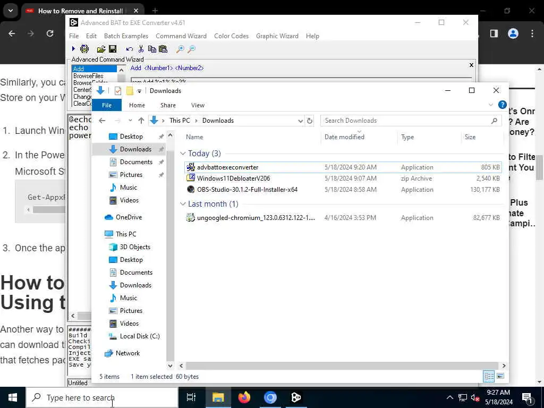The width and height of the screenshot is (544, 408).
Task: Zoom in with the magnifier plus icon
Action: 180,49
